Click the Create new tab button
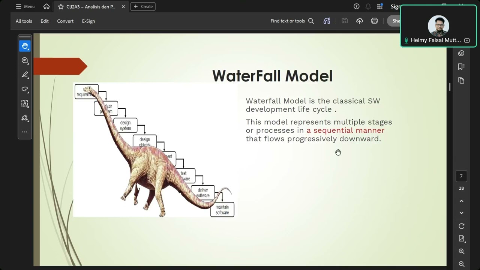 pos(143,6)
